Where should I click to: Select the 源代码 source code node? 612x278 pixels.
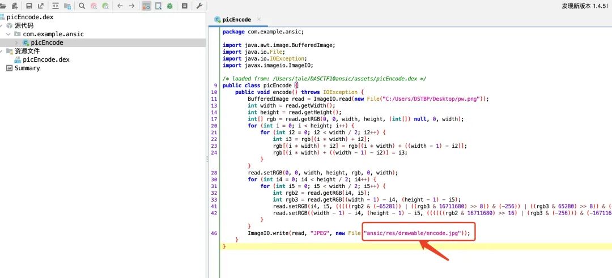click(x=24, y=25)
